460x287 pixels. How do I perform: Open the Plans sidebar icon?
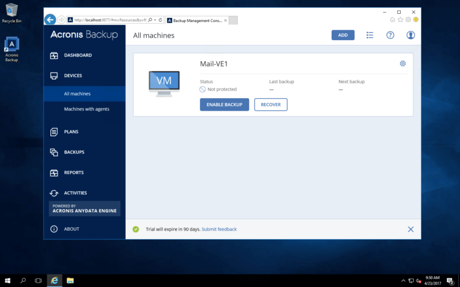pos(54,132)
